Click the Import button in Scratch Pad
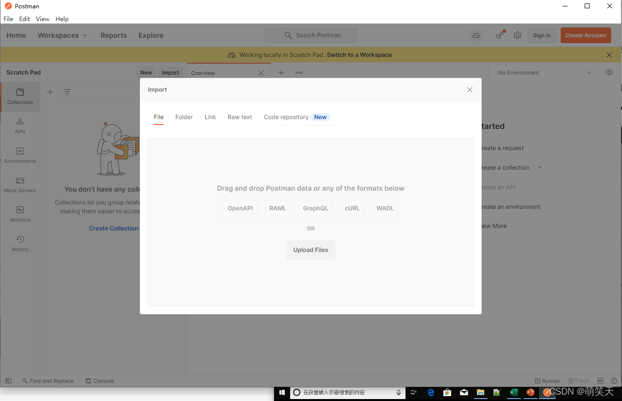The height and width of the screenshot is (401, 622). (x=170, y=73)
